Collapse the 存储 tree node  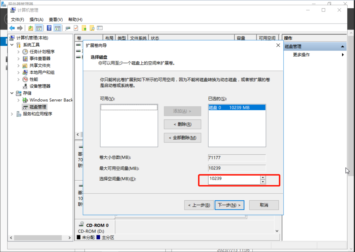12,93
